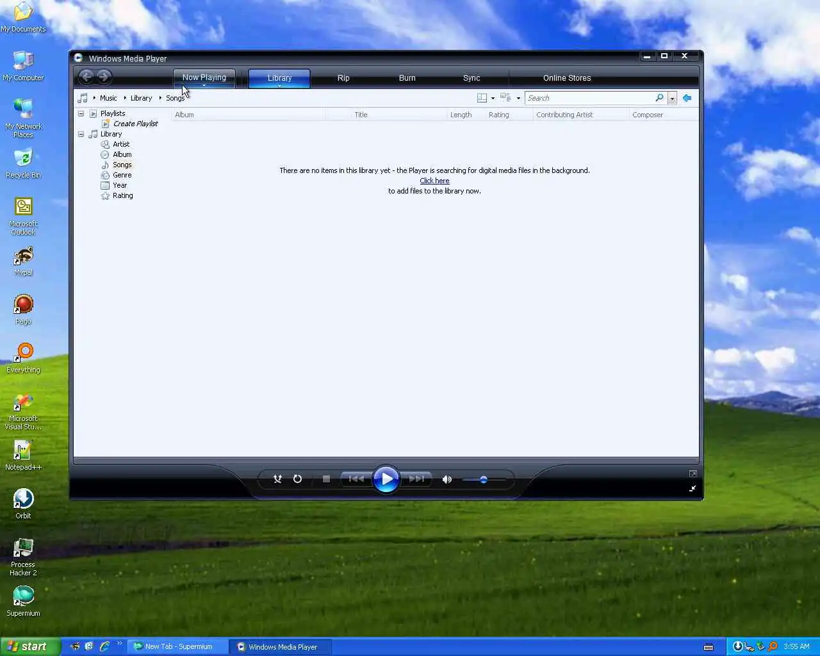Switch to the Sync tab

tap(471, 78)
